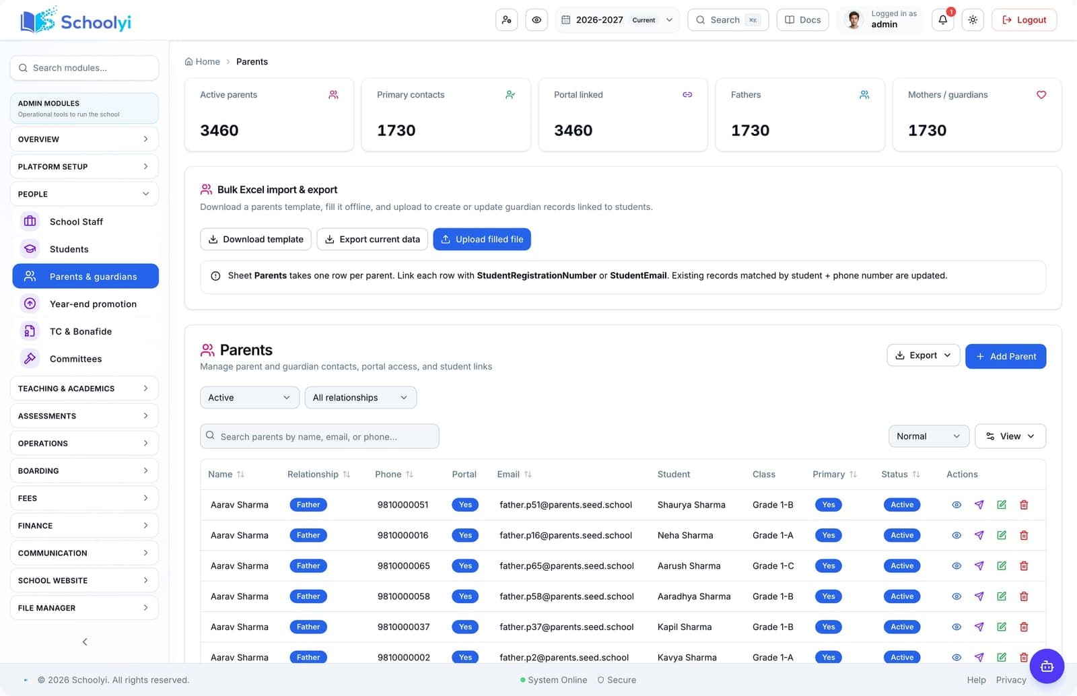Send portal invite for father.p37 row
The height and width of the screenshot is (696, 1077).
coord(979,627)
